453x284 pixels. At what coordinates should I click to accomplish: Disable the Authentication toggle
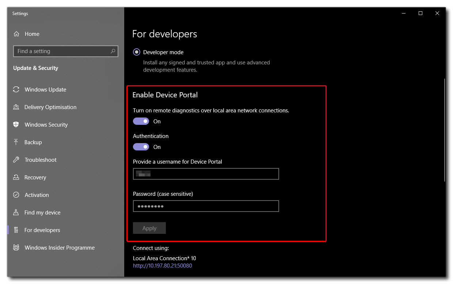141,147
